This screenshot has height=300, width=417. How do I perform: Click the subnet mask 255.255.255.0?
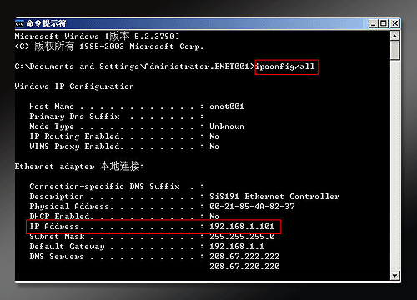tap(242, 237)
